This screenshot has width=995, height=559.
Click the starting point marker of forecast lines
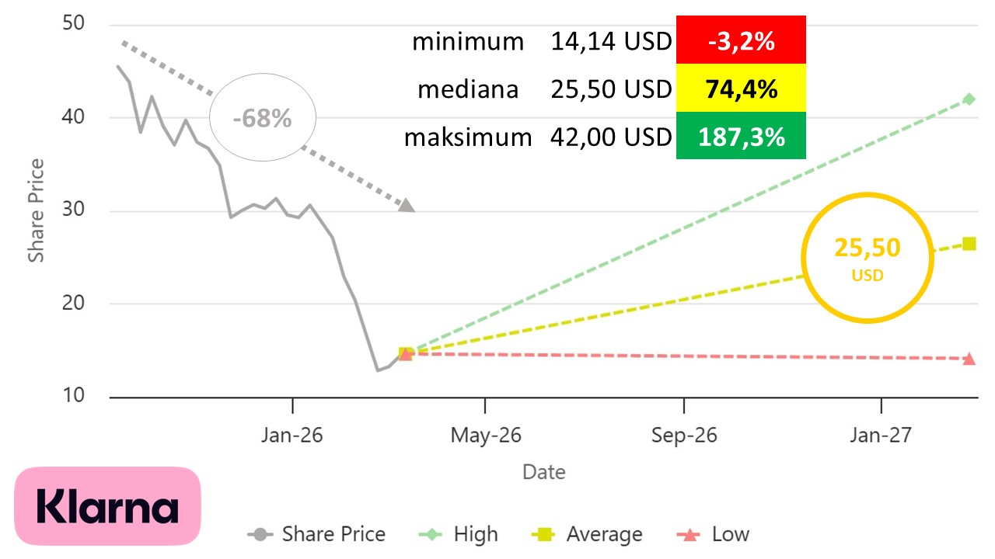[x=405, y=353]
